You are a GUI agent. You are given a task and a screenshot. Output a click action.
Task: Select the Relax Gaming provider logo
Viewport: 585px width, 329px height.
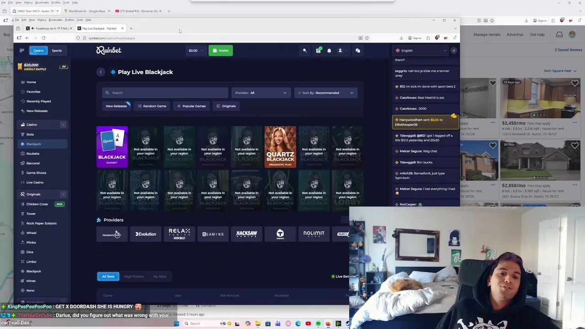tap(179, 234)
